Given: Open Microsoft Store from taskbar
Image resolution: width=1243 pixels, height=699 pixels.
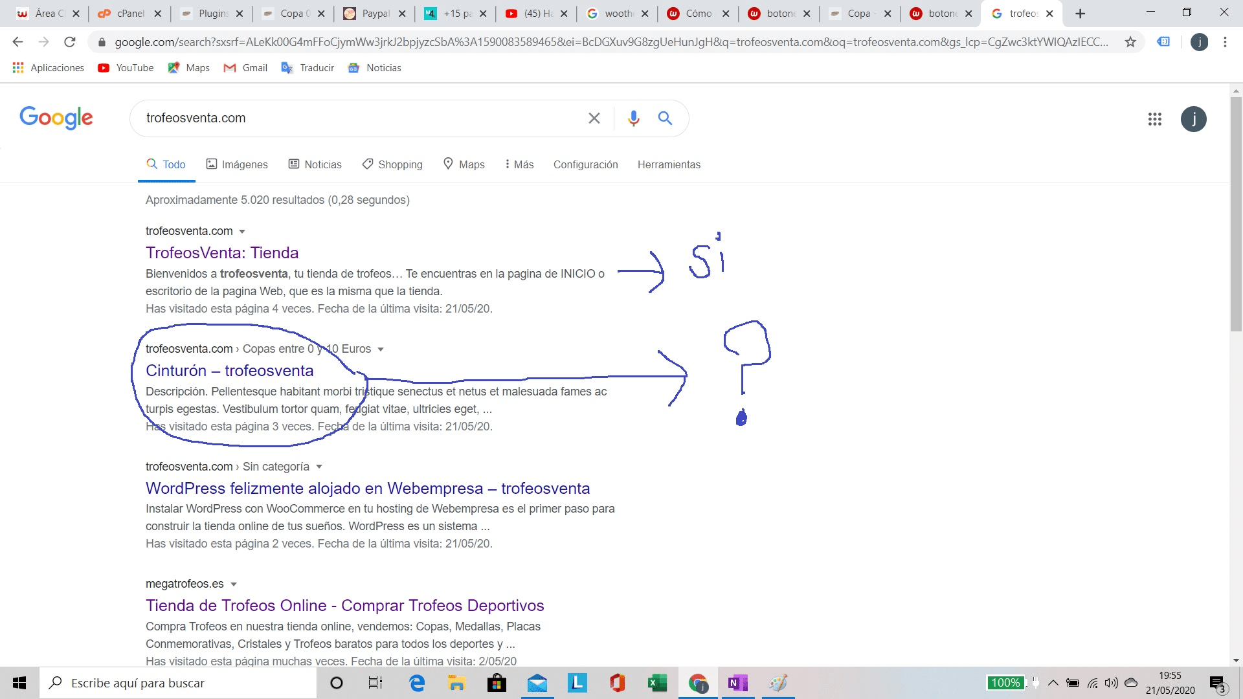Looking at the screenshot, I should tap(497, 683).
